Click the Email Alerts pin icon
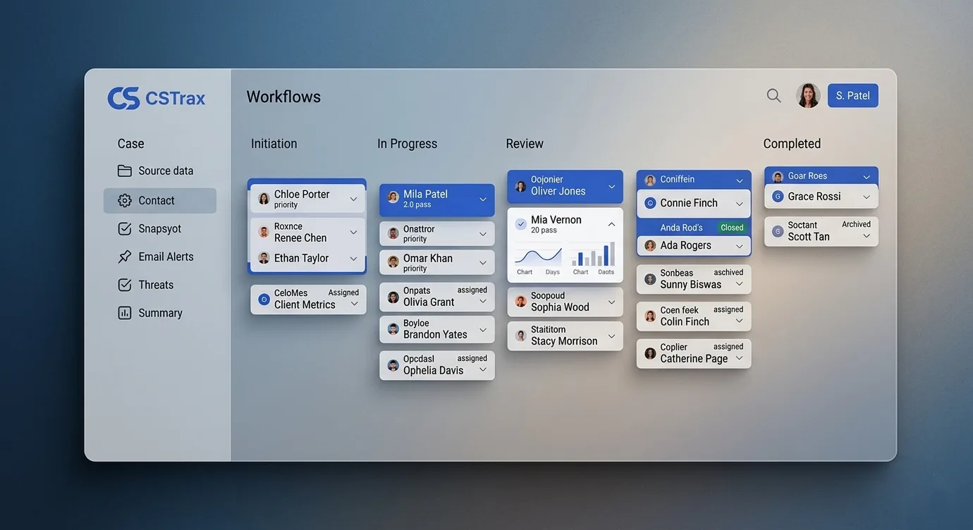The width and height of the screenshot is (973, 530). click(125, 257)
